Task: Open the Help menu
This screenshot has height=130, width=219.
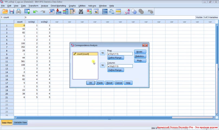Action: (112, 6)
